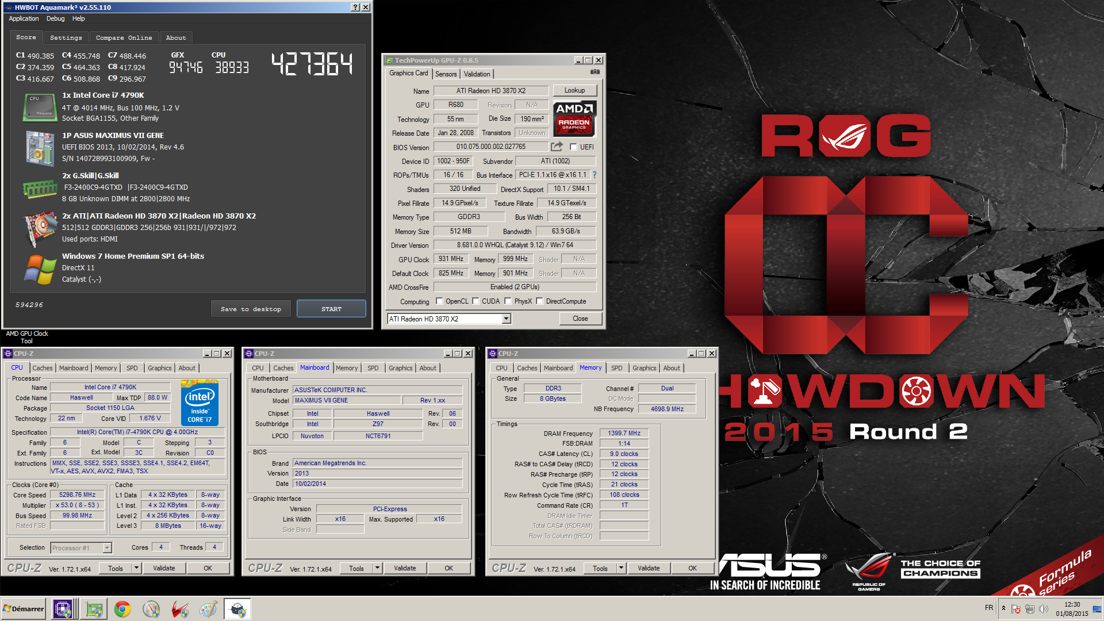Open Caches tab in the leftmost CPU-Z window
This screenshot has width=1104, height=621.
[43, 368]
